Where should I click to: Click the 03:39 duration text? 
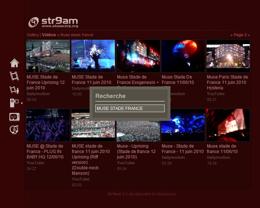[166, 163]
